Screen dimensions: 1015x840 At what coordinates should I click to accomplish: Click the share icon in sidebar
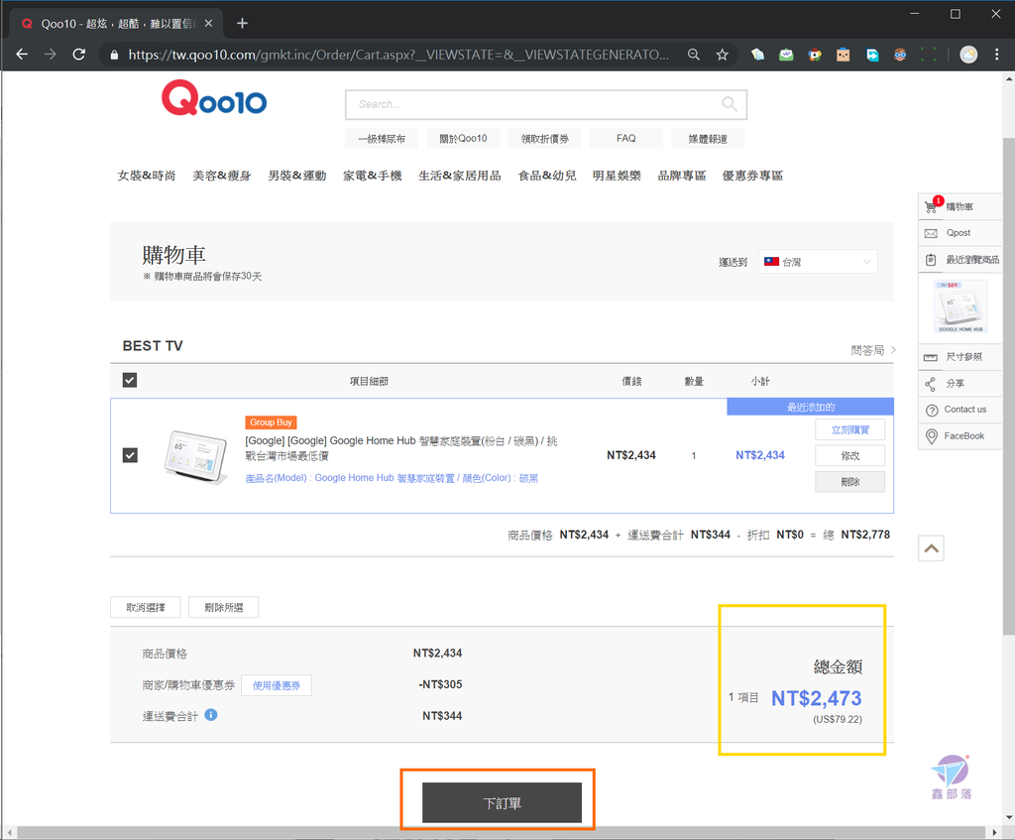point(931,384)
